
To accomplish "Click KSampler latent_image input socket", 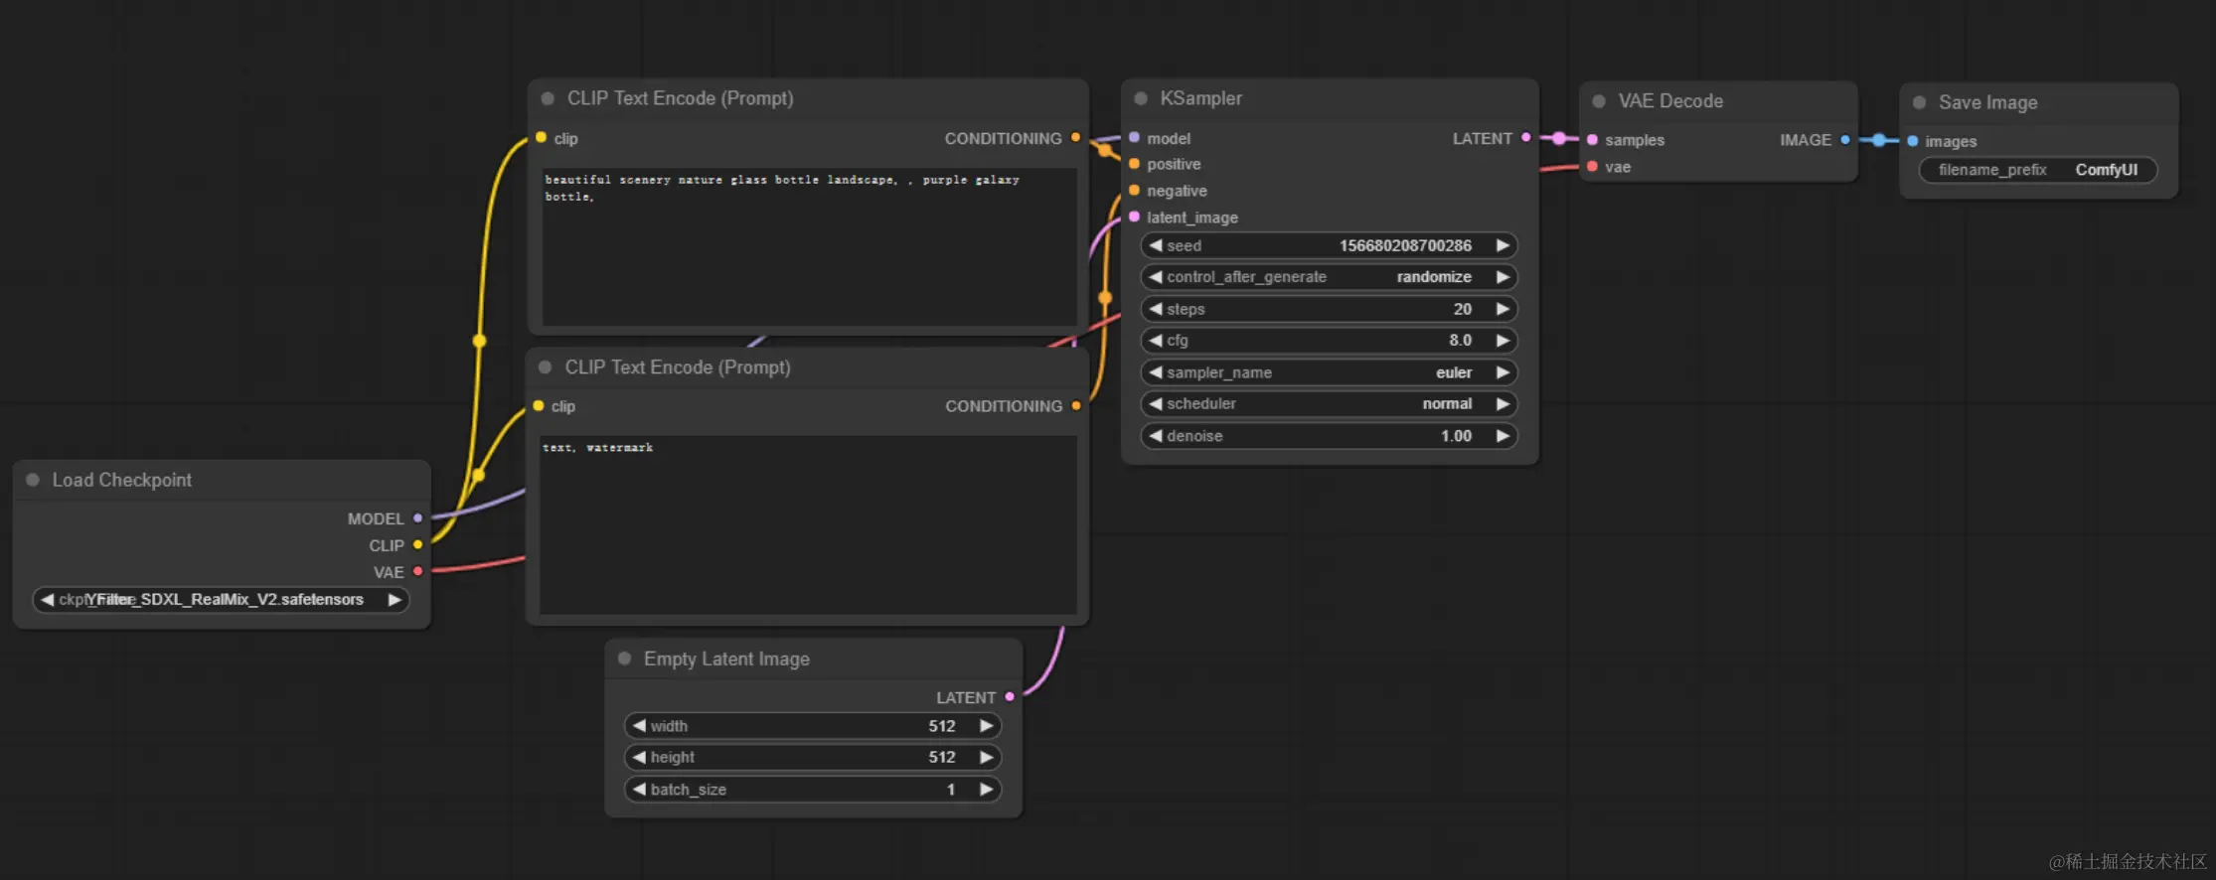I will (x=1134, y=217).
